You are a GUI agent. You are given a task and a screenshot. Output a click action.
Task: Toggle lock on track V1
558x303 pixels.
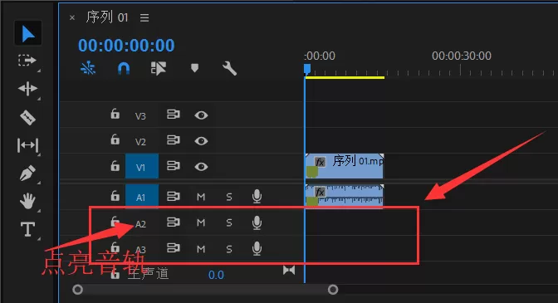click(x=115, y=165)
